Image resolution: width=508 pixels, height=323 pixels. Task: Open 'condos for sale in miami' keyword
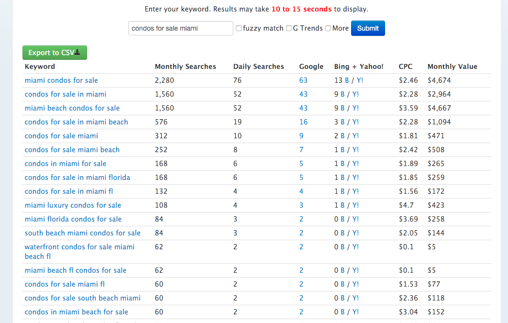[66, 94]
